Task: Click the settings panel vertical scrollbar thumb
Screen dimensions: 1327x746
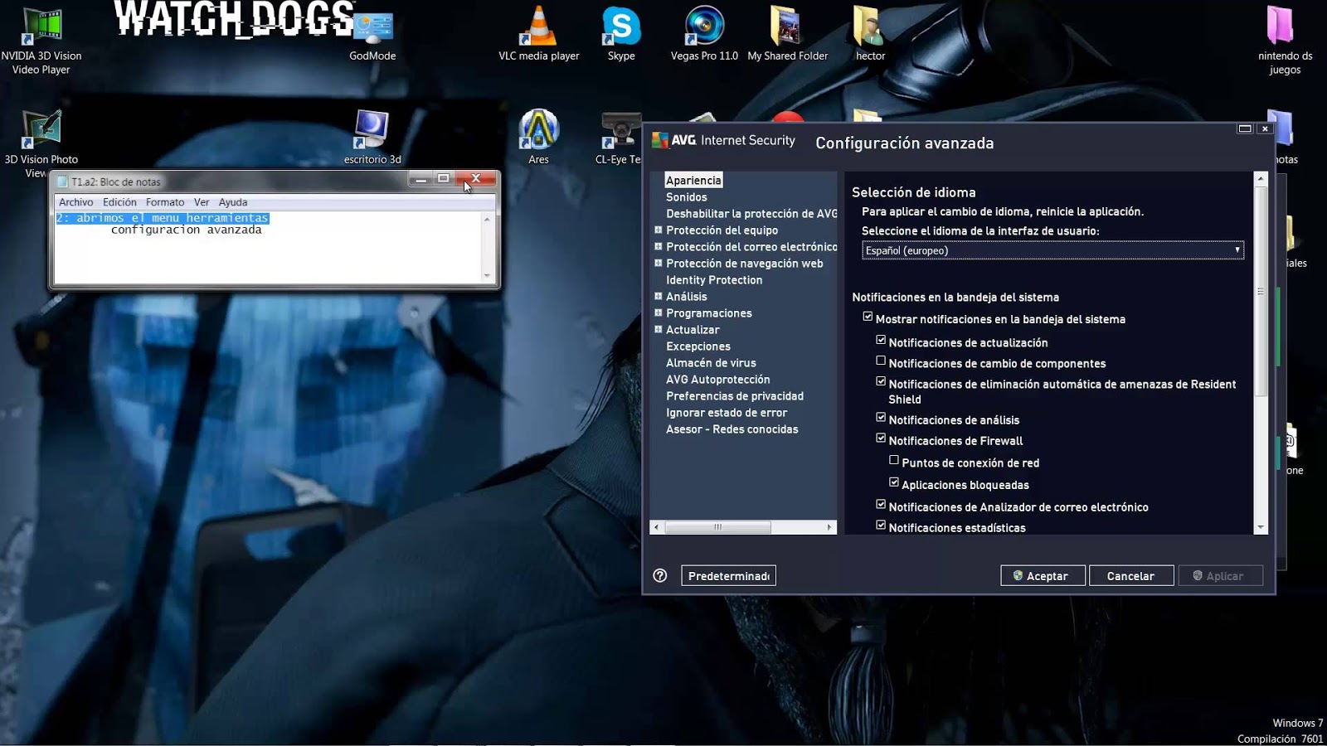Action: [x=1261, y=291]
